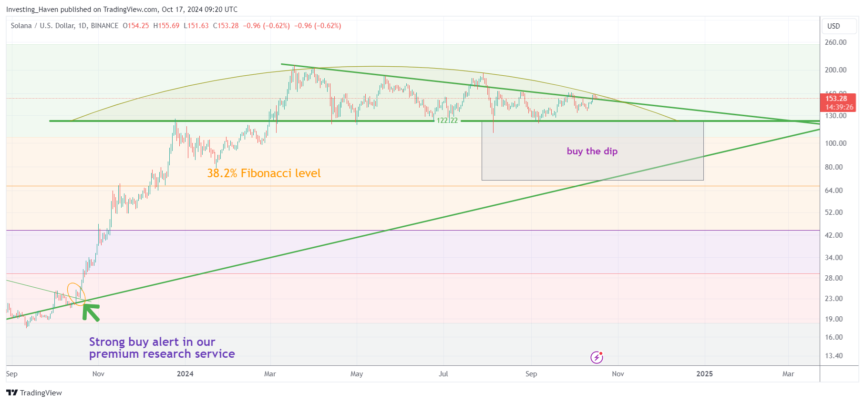Viewport: 865px width, 403px height.
Task: Click the Mar label right of 2024
Action: click(x=270, y=374)
